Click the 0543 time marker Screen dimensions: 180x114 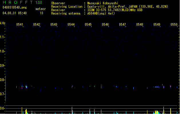pyautogui.click(x=54, y=25)
